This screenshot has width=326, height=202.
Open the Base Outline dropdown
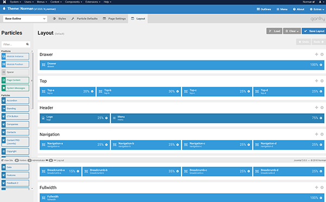25,19
